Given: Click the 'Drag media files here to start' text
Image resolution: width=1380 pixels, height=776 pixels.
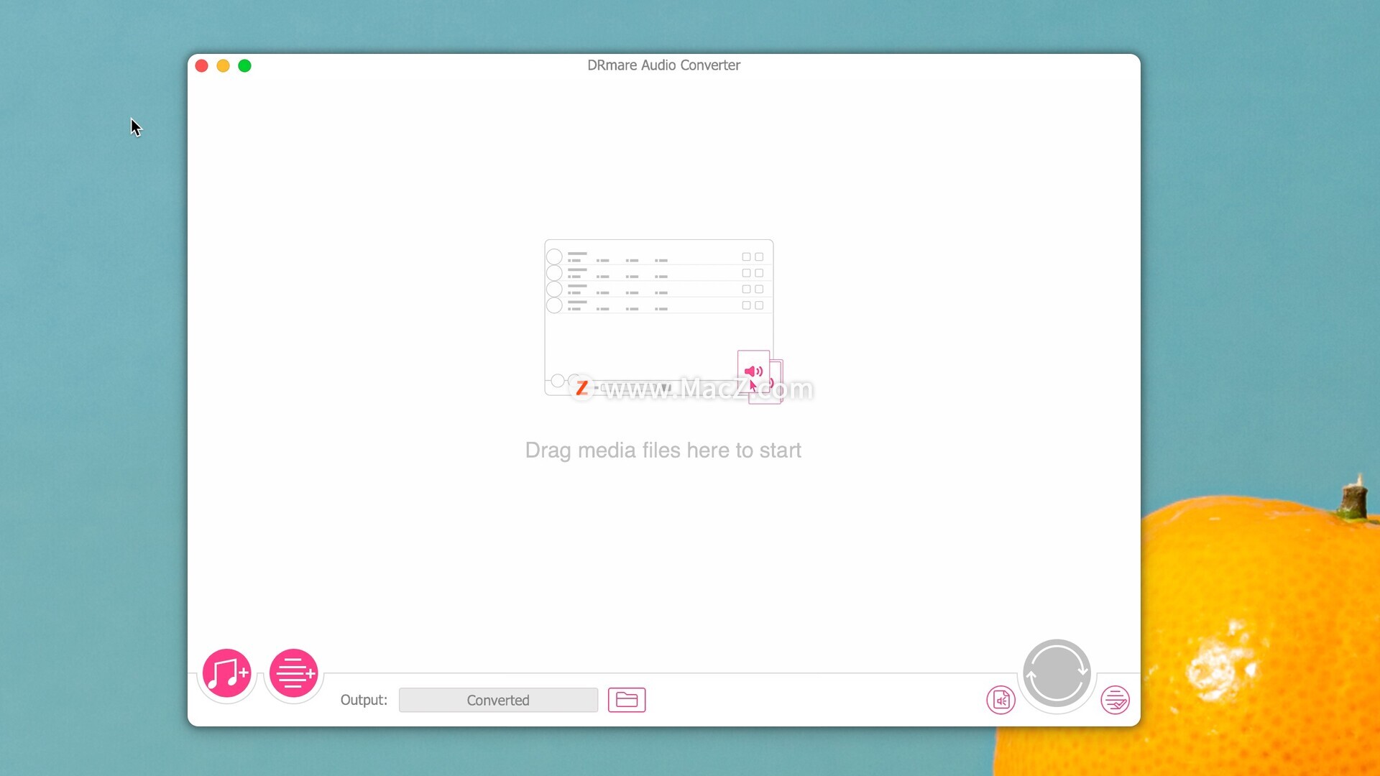Looking at the screenshot, I should (663, 451).
